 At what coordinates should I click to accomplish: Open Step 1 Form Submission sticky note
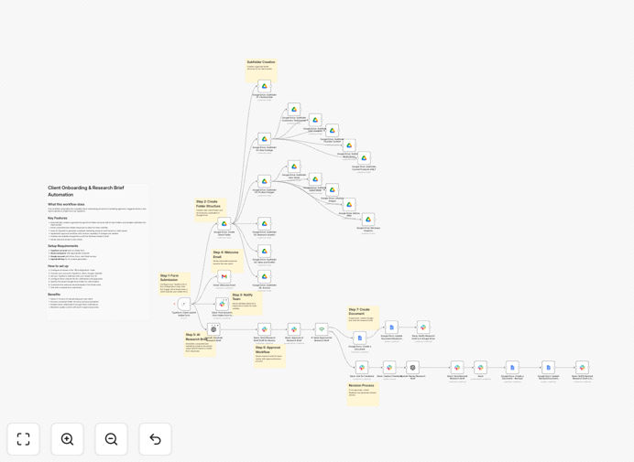[x=175, y=284]
